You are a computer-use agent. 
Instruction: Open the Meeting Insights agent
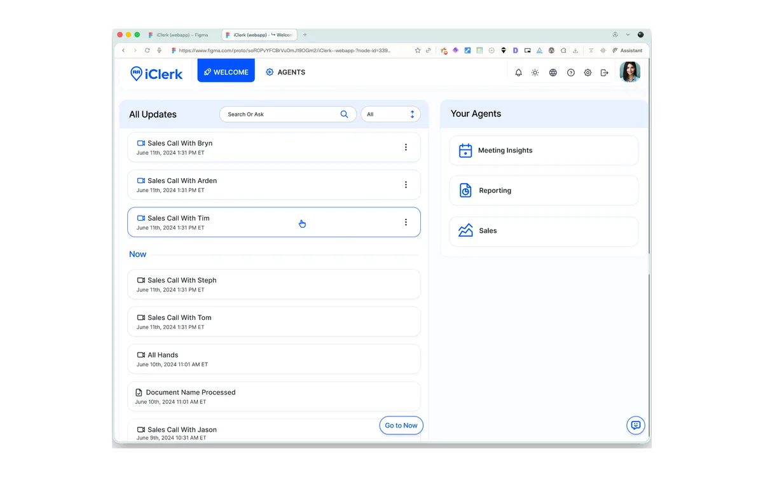(x=544, y=151)
